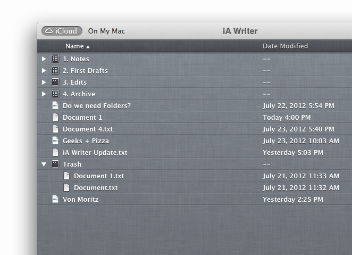Select Document.txt inside Trash
This screenshot has width=352, height=255.
195,187
